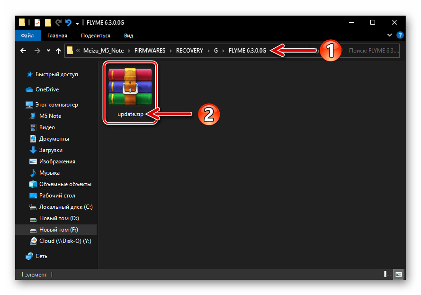The width and height of the screenshot is (421, 295).
Task: Open the Файл tab
Action: pyautogui.click(x=27, y=36)
